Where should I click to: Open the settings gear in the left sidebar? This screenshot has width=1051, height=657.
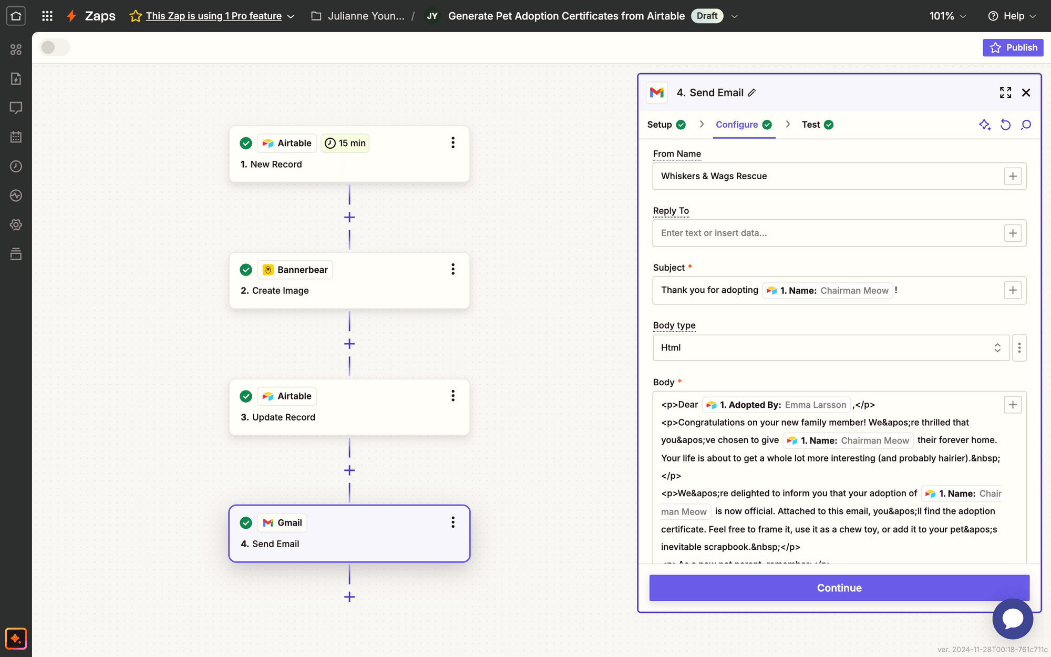click(x=16, y=224)
